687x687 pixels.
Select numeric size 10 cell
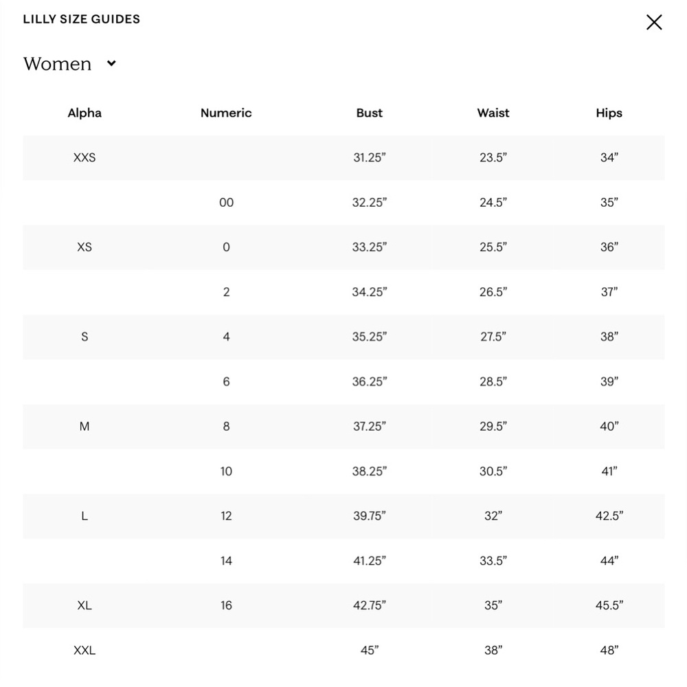[x=226, y=471]
